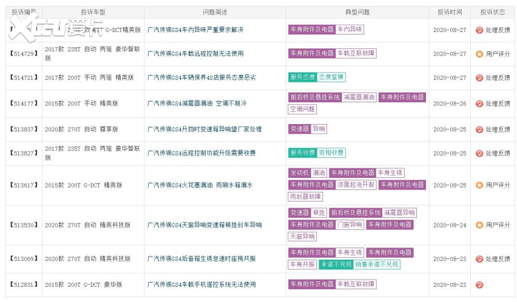
Task: Open complaint 广汽传祺GS4车载远程控制无法使用
Action: 195,54
